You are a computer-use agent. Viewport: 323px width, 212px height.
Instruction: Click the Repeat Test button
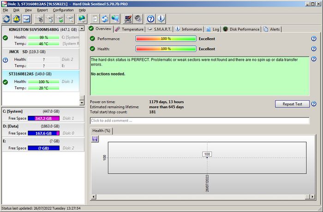292,104
